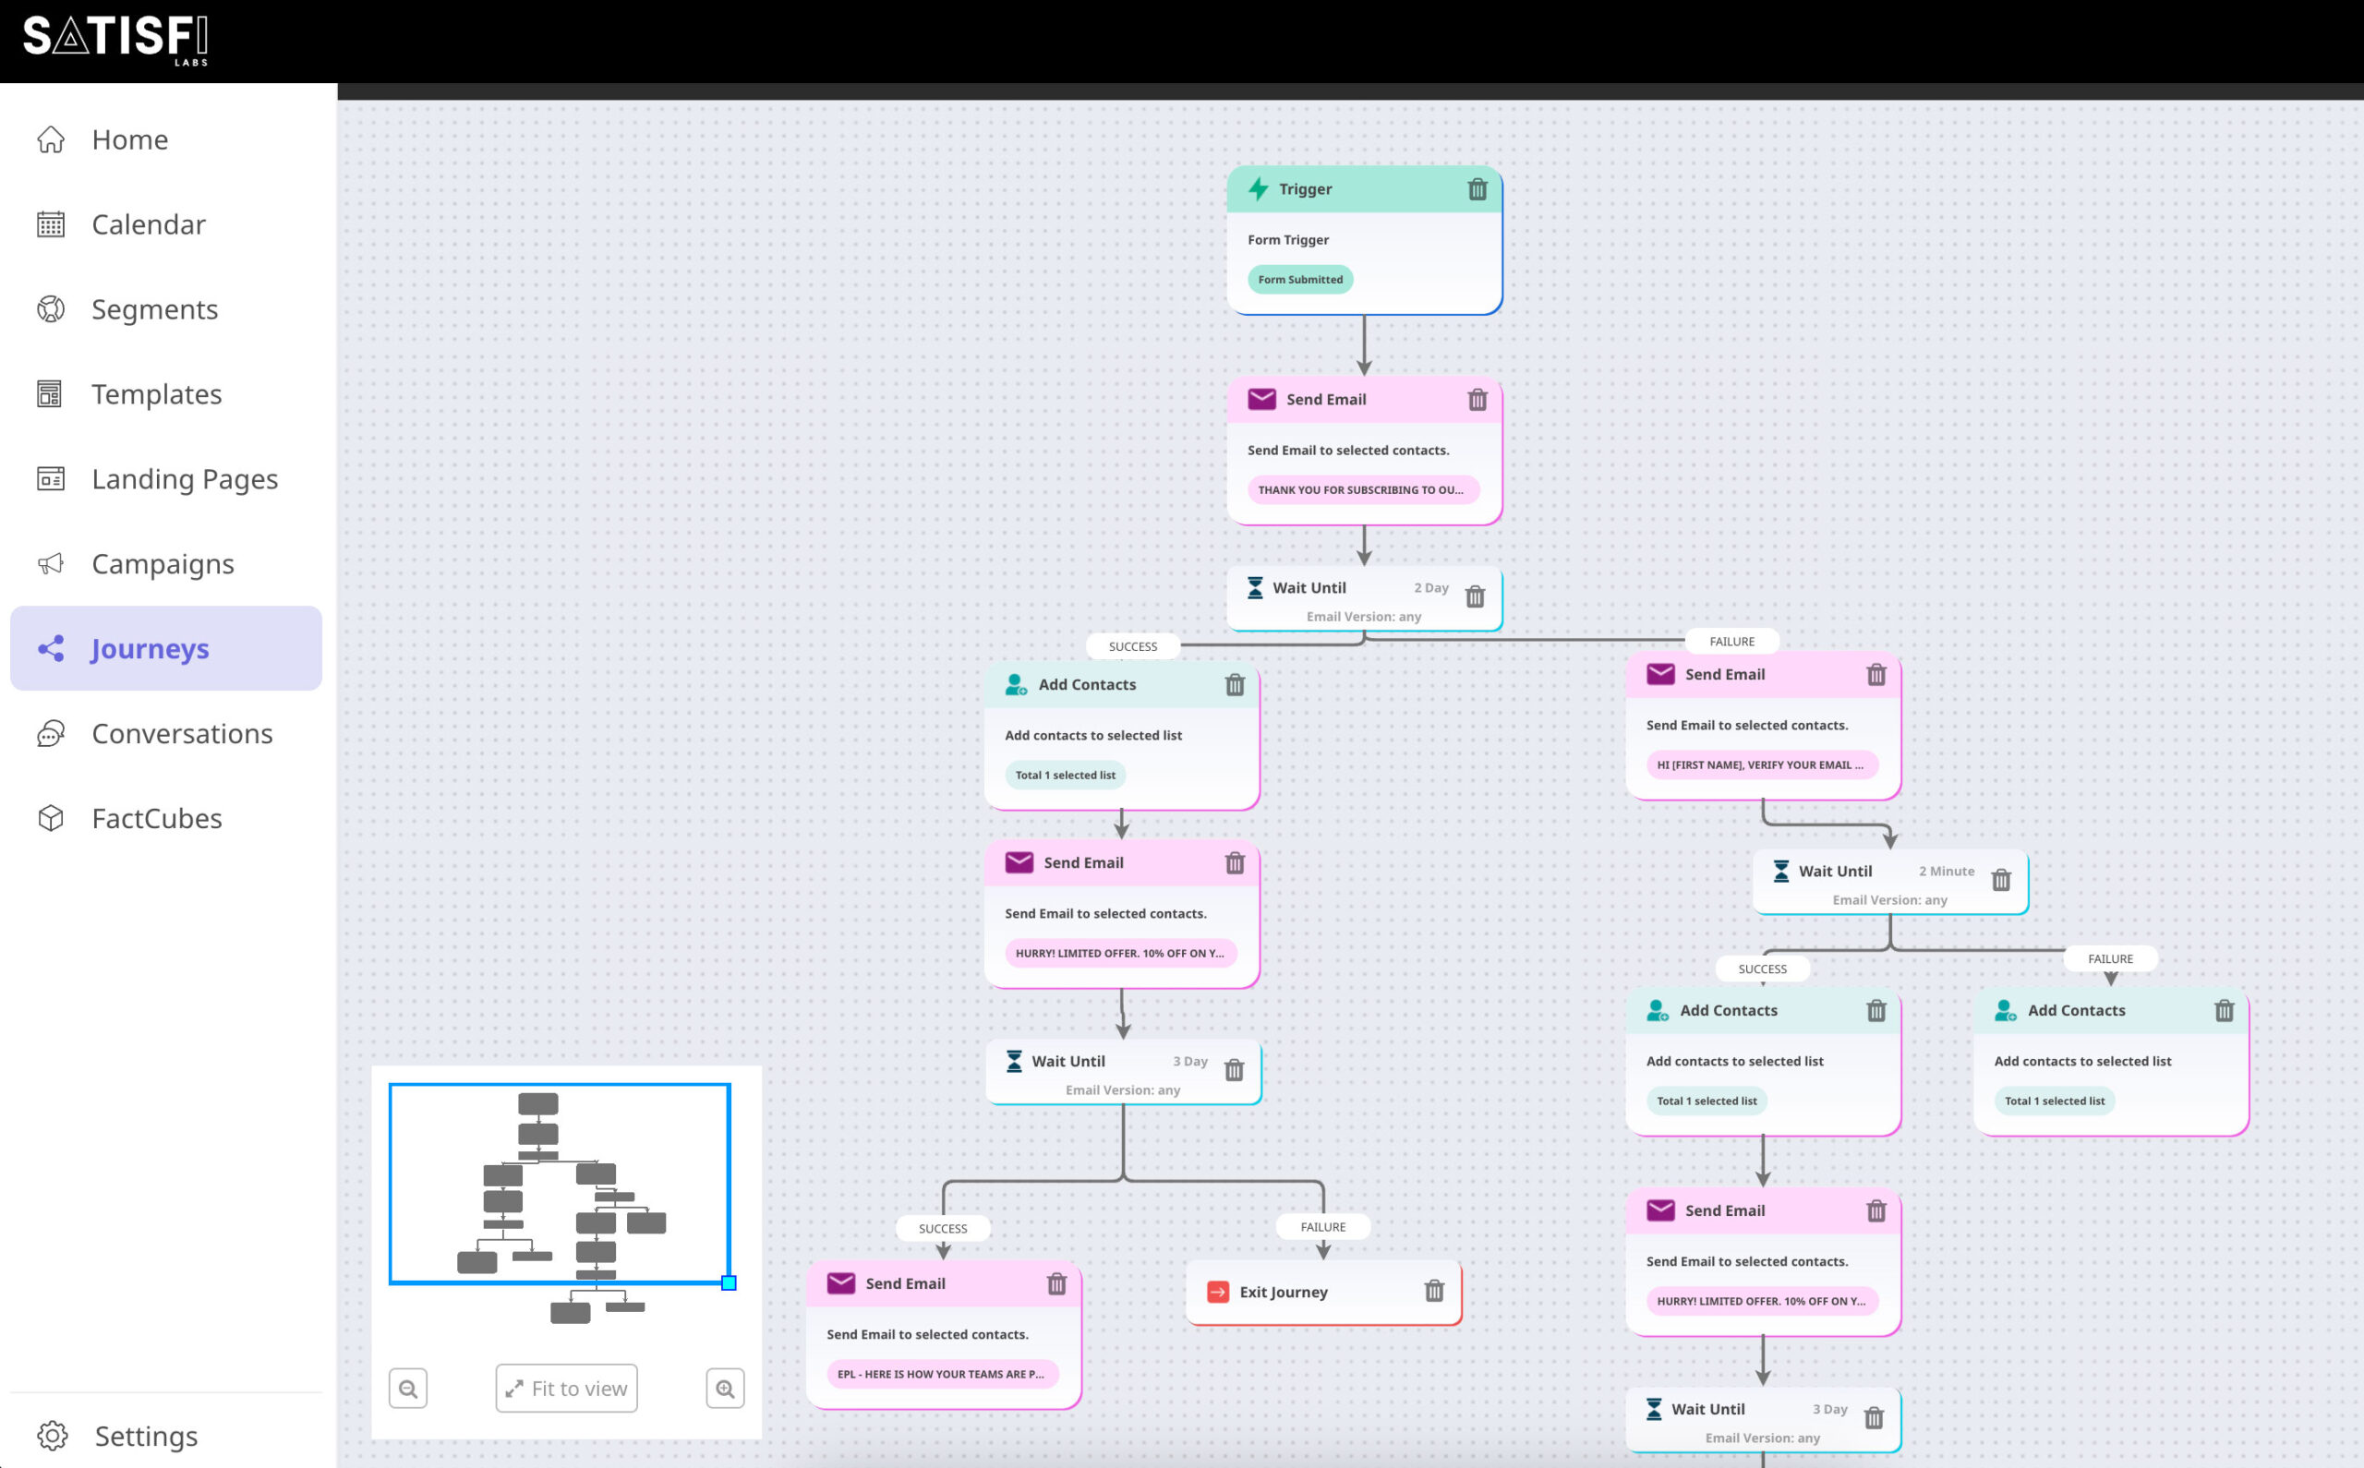2364x1468 pixels.
Task: Delete the Trigger node via trash icon
Action: [x=1477, y=189]
